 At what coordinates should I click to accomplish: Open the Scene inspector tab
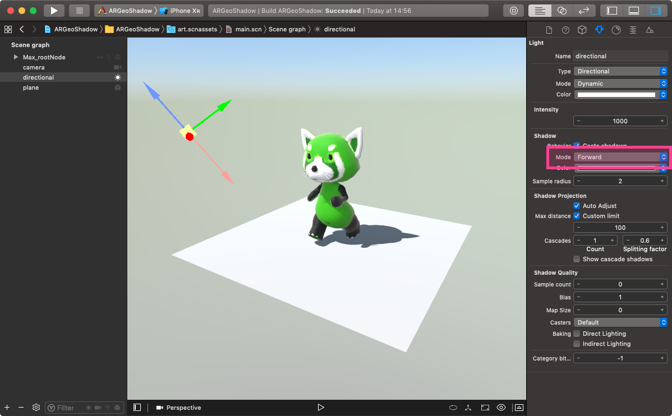[x=650, y=30]
